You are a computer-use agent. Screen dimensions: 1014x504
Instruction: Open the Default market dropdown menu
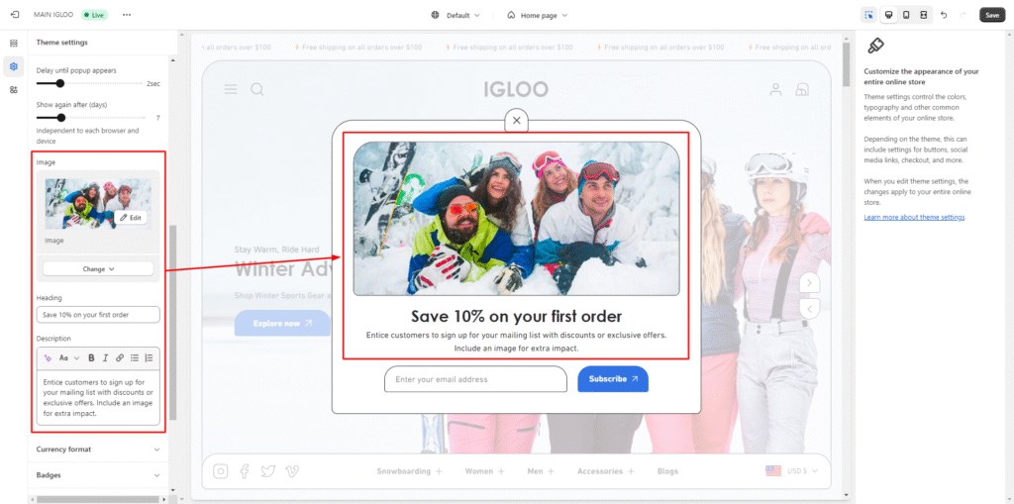point(456,15)
